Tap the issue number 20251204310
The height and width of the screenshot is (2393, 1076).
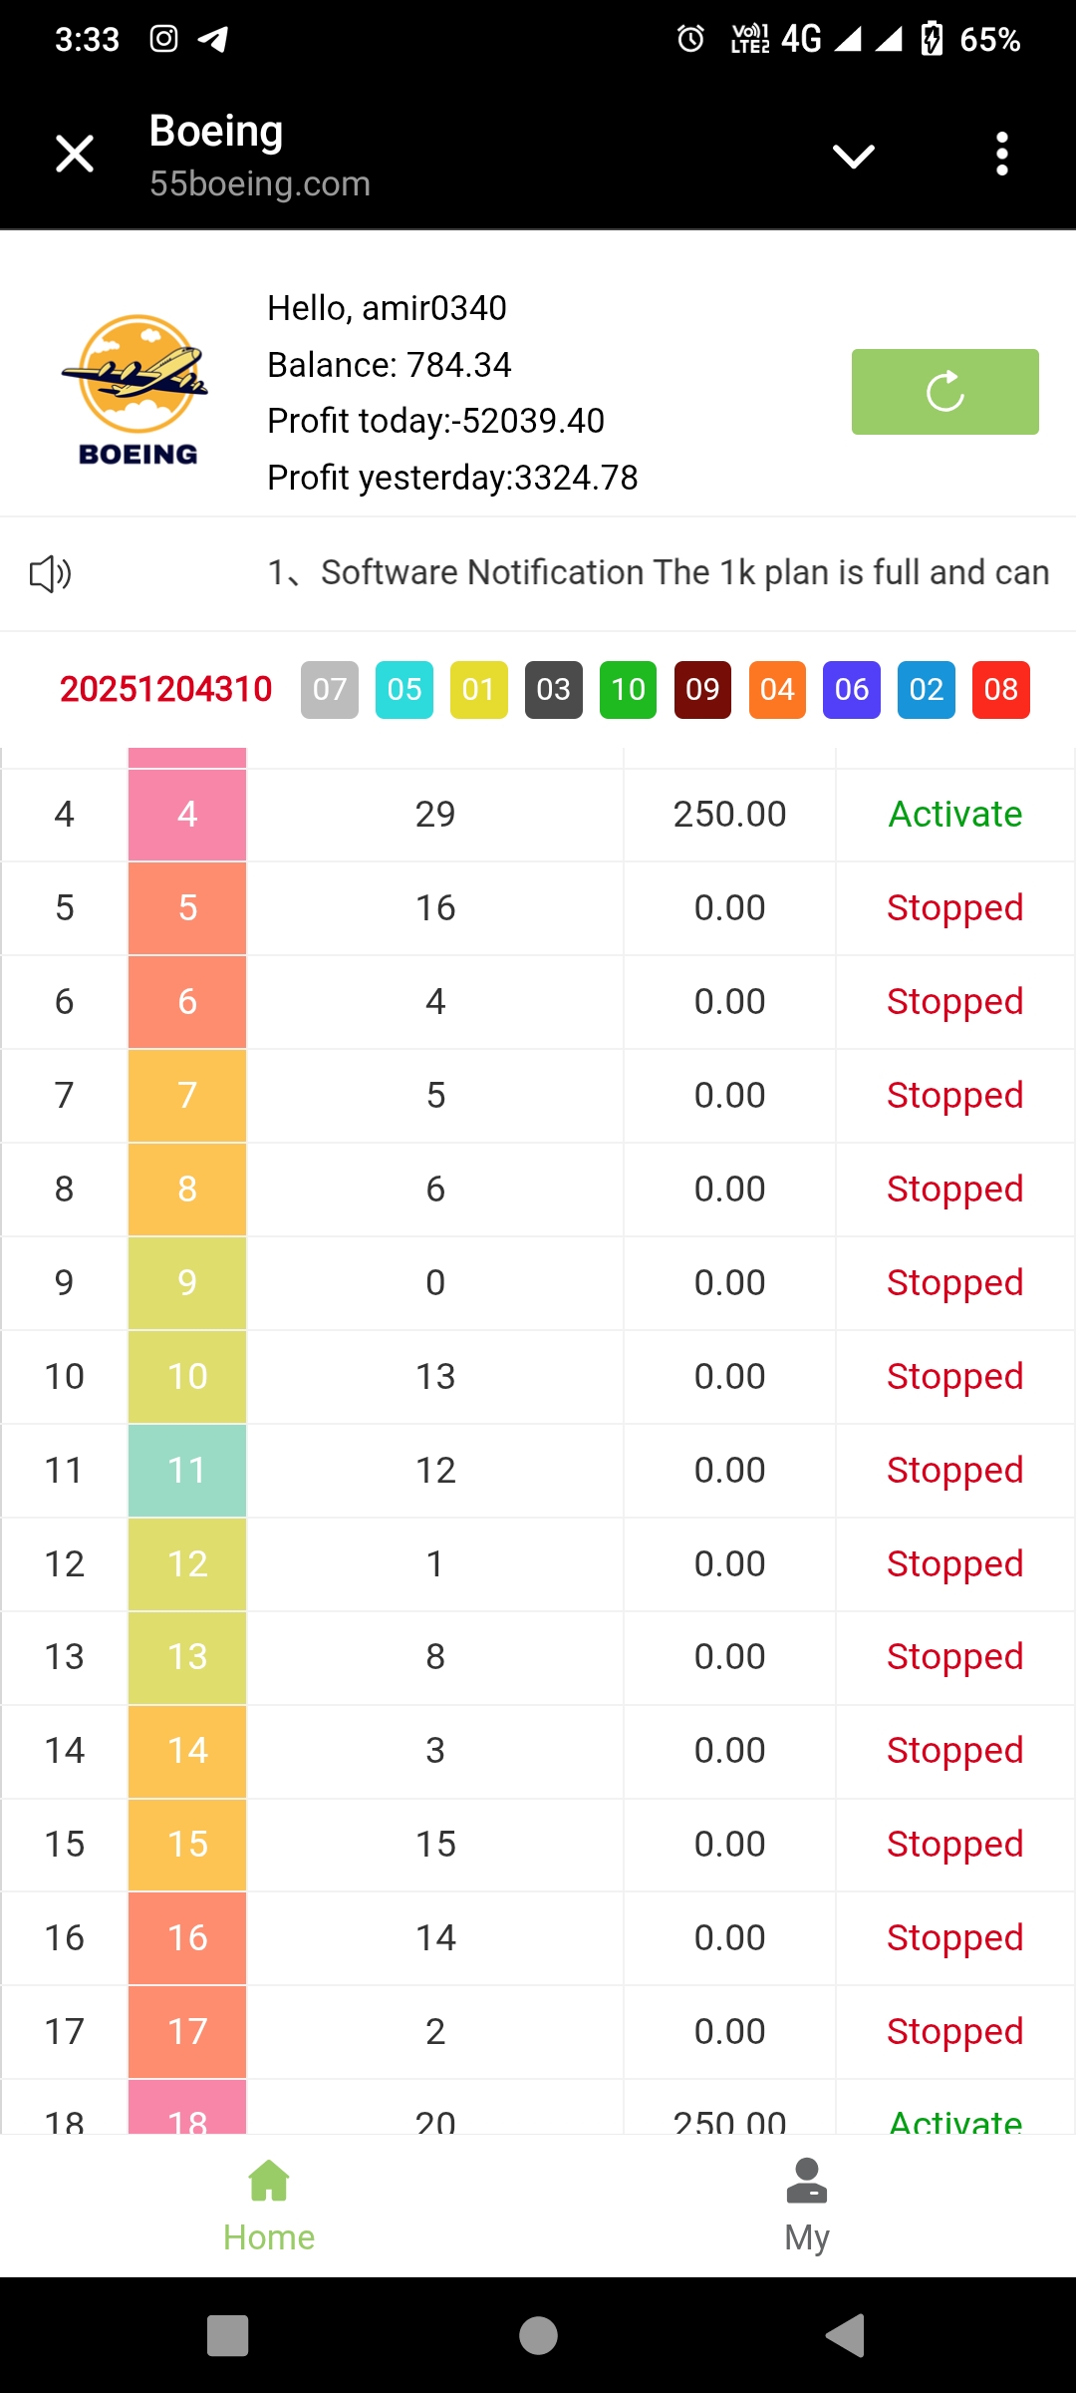[x=165, y=689]
